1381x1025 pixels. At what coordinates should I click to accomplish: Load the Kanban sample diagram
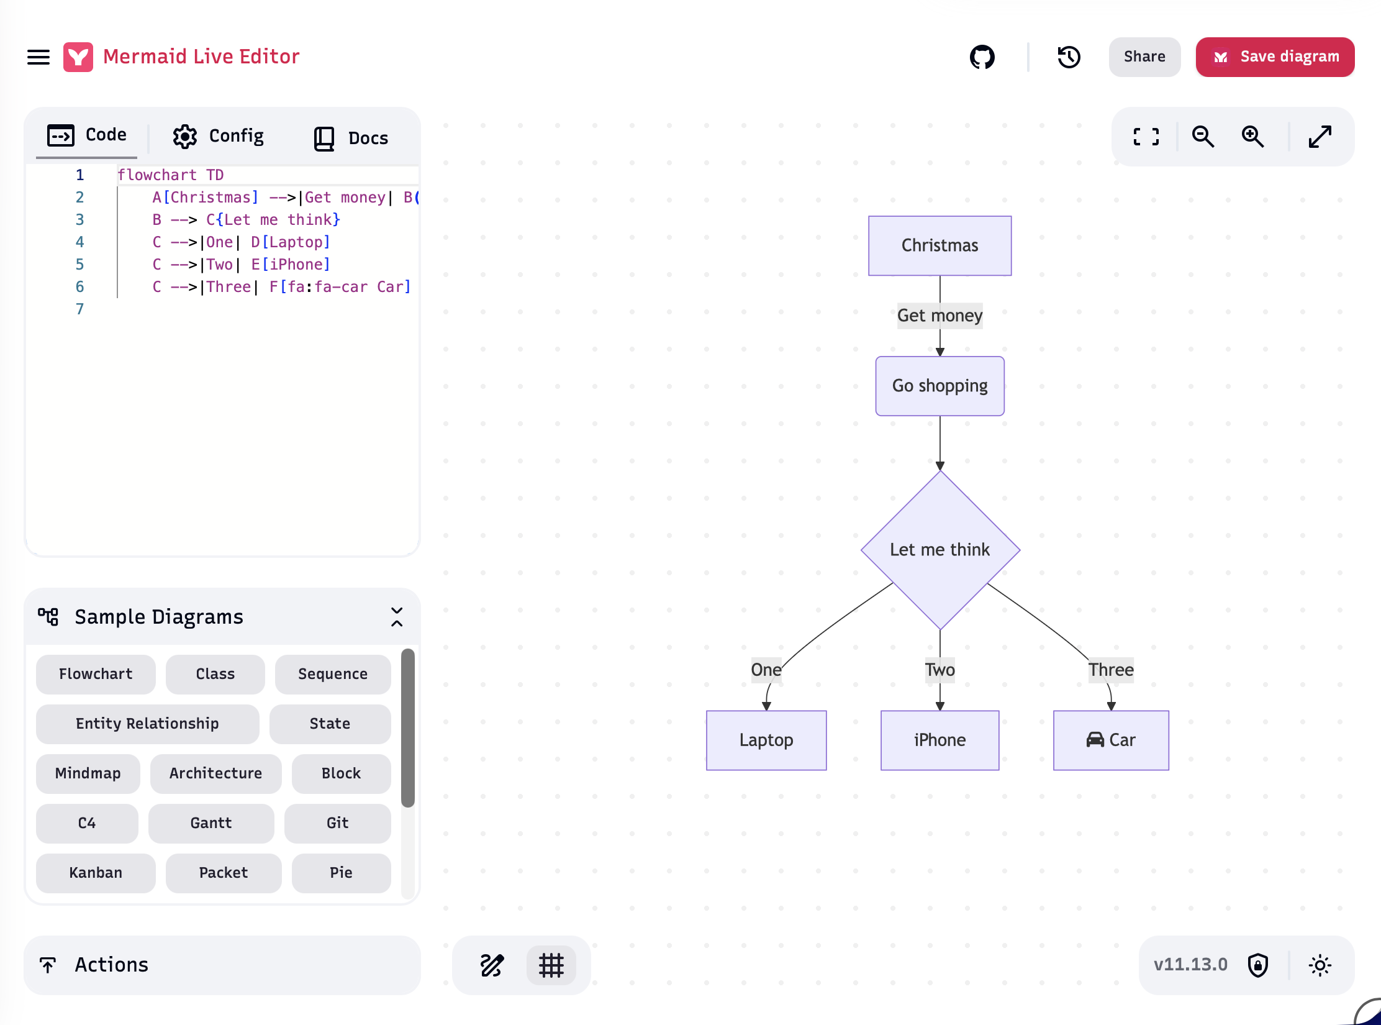(96, 873)
